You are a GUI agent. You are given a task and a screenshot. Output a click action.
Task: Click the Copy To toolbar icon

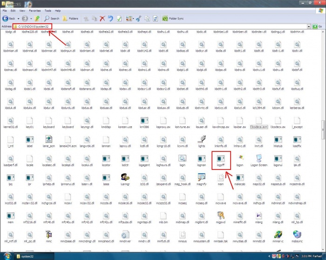pos(95,19)
